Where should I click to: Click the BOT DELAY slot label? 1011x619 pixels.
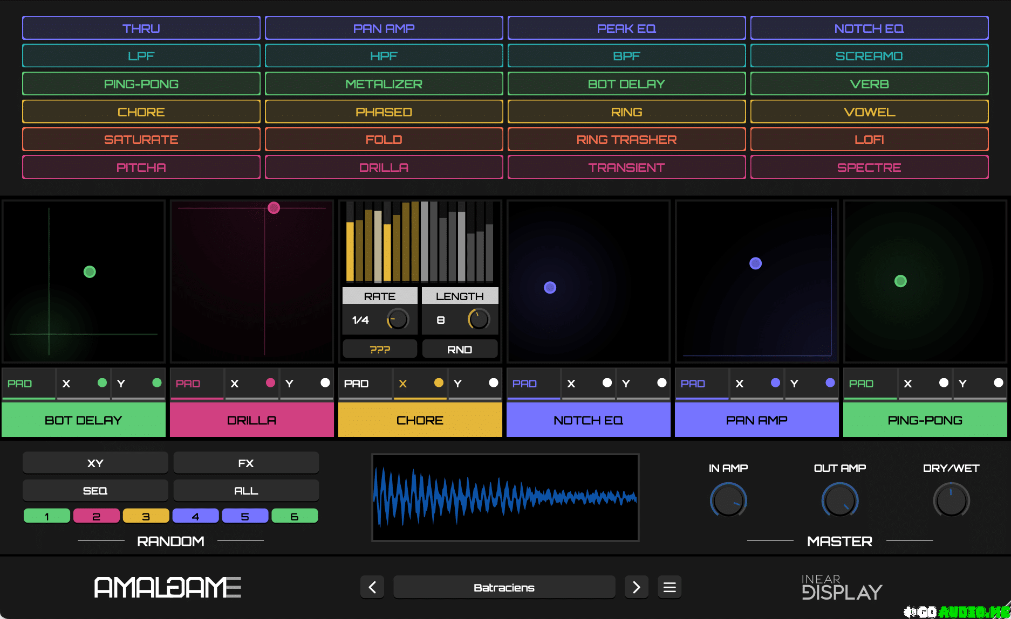[84, 420]
